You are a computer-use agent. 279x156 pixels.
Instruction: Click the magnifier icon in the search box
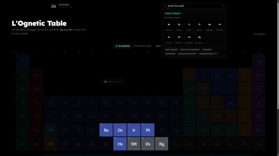[165, 6]
